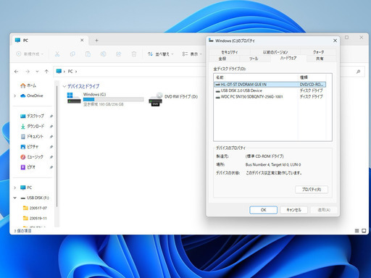Select the DVD RW ドライブ (D:) icon

point(156,99)
